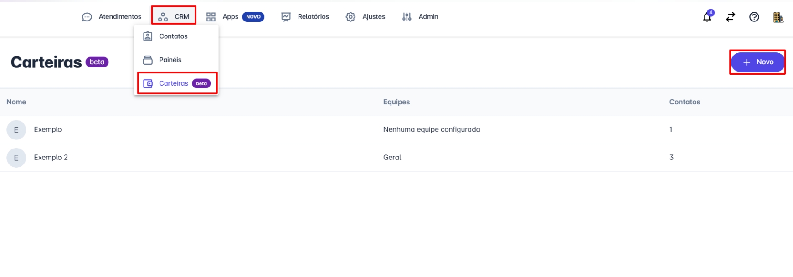Choose Carteiras in the CRM menu

pos(174,83)
